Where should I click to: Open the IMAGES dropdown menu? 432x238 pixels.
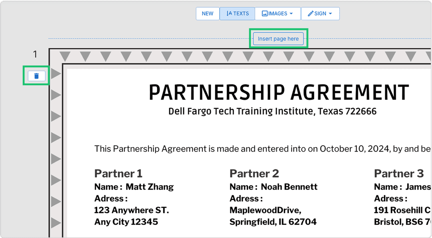(x=278, y=14)
